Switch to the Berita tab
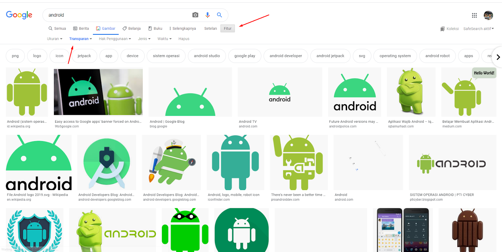502x252 pixels. point(81,28)
